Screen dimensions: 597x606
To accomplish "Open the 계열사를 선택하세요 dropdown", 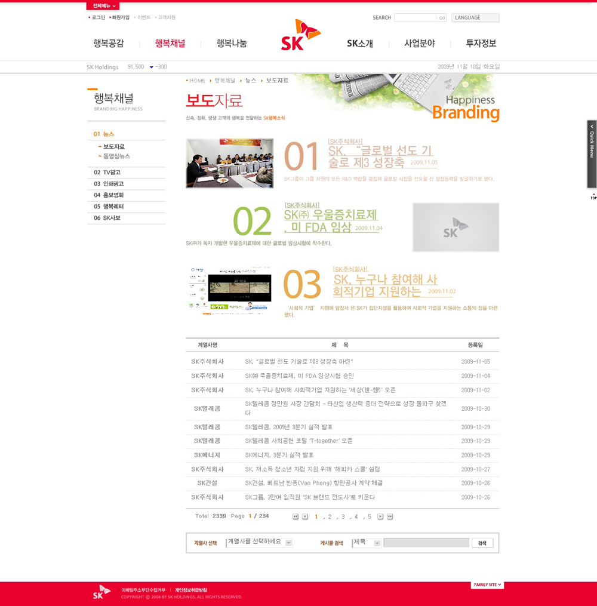I will 260,543.
